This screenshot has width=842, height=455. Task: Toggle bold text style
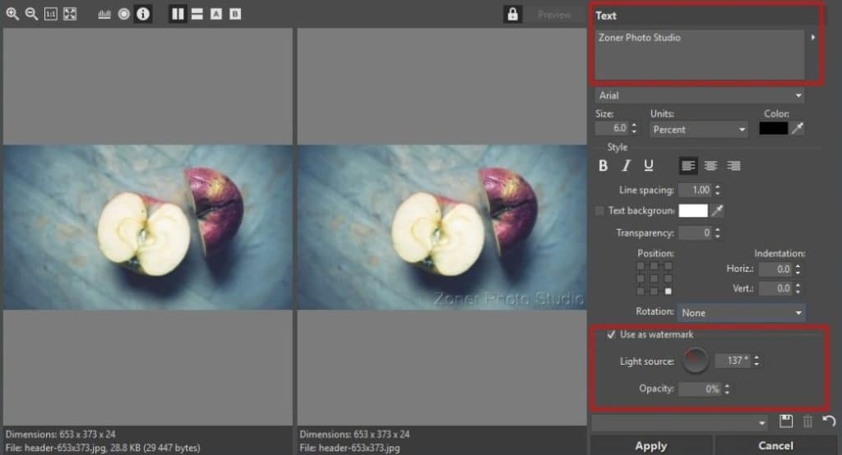(603, 166)
